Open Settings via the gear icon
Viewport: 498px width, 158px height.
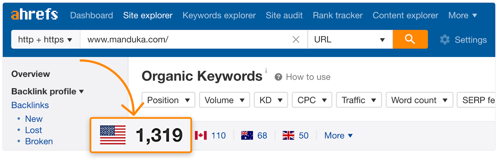point(445,40)
